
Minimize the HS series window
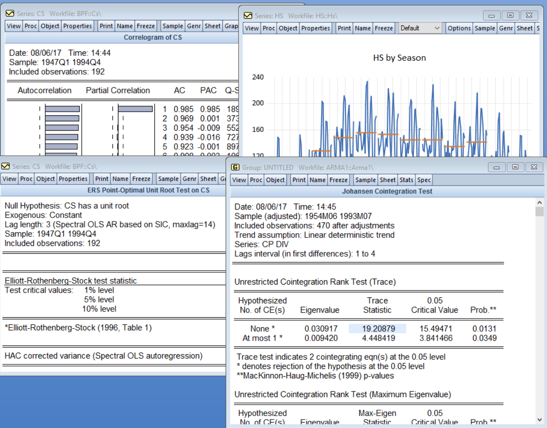491,15
